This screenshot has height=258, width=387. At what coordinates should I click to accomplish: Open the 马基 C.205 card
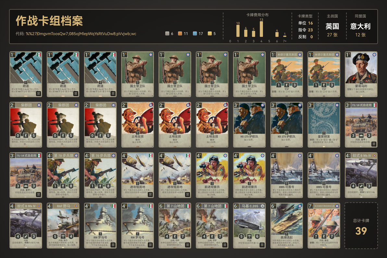249,226
